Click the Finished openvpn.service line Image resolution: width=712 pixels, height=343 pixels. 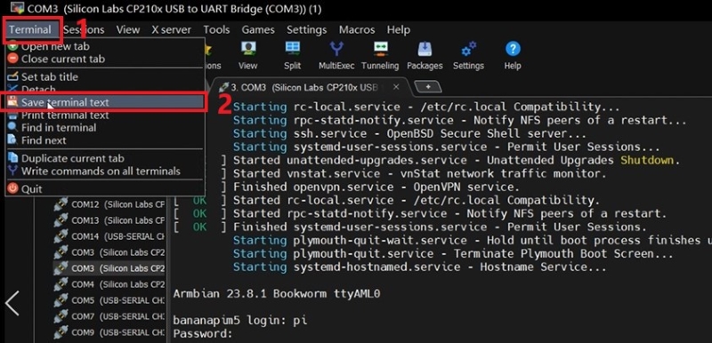[376, 187]
